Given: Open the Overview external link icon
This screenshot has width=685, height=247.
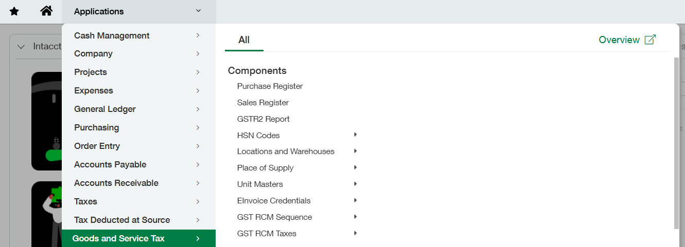Looking at the screenshot, I should click(x=651, y=40).
